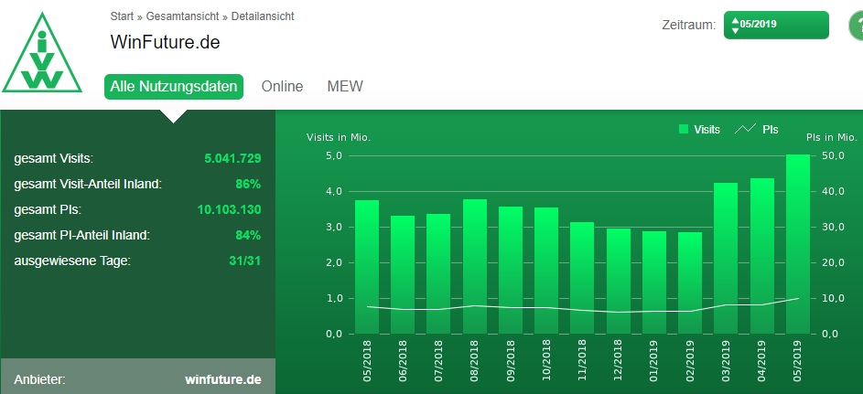This screenshot has width=863, height=394.
Task: Select the 01/2019 visits bar
Action: click(653, 282)
